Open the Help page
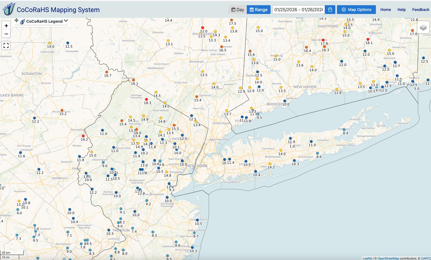The width and height of the screenshot is (431, 260). coord(401,10)
